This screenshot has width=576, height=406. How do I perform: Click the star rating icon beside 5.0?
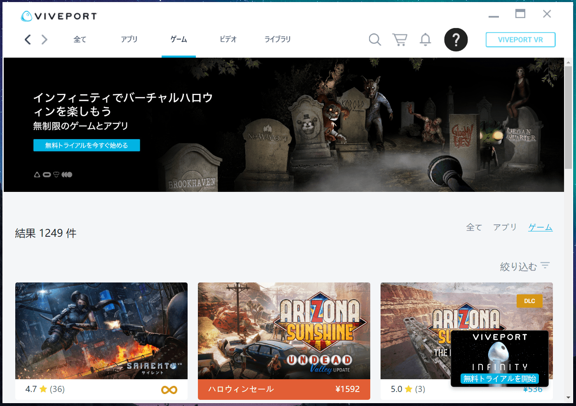pyautogui.click(x=409, y=389)
